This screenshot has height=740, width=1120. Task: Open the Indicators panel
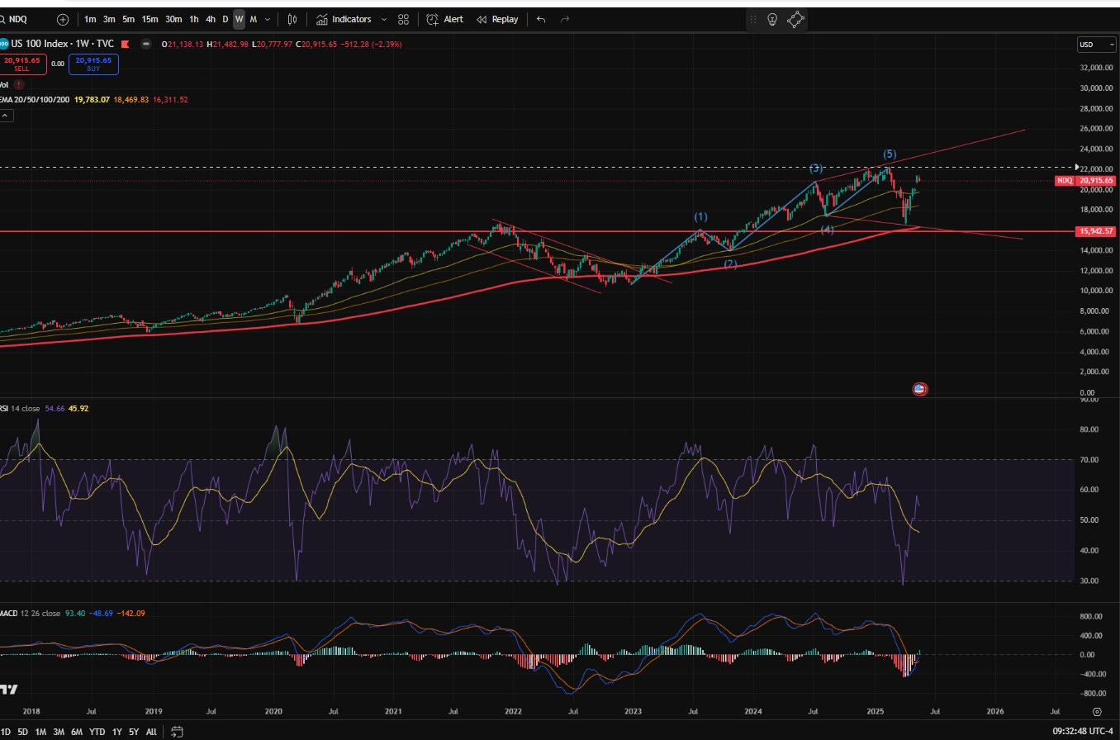point(344,19)
